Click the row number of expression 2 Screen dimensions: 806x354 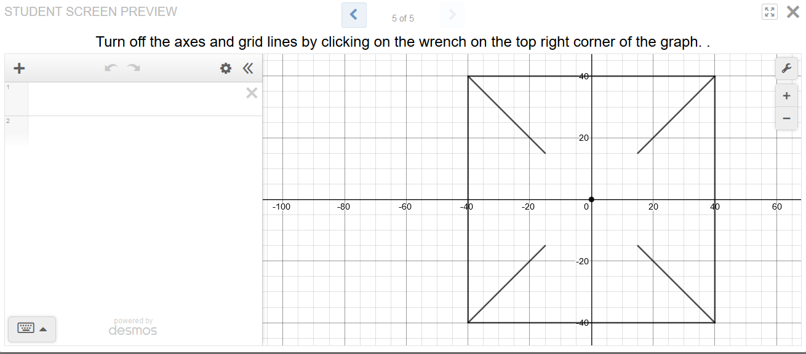pos(9,121)
